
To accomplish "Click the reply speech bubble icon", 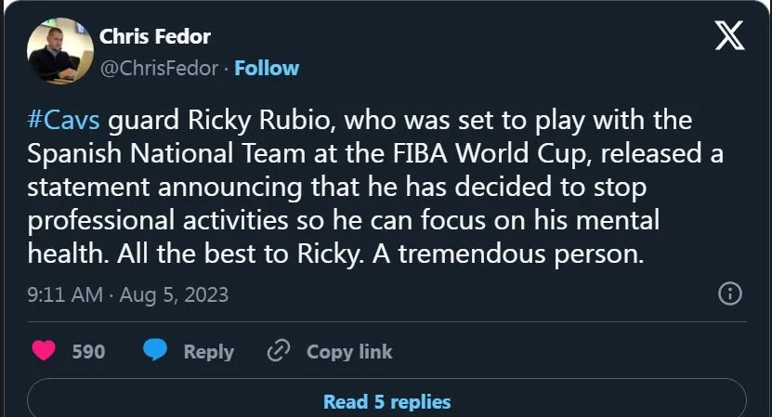I will (x=155, y=351).
